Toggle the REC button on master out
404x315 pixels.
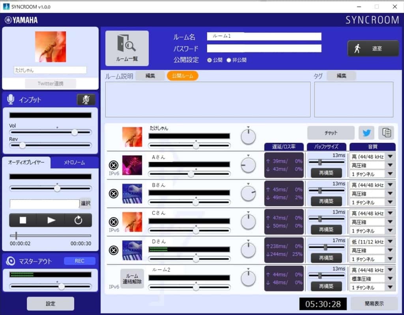point(80,261)
